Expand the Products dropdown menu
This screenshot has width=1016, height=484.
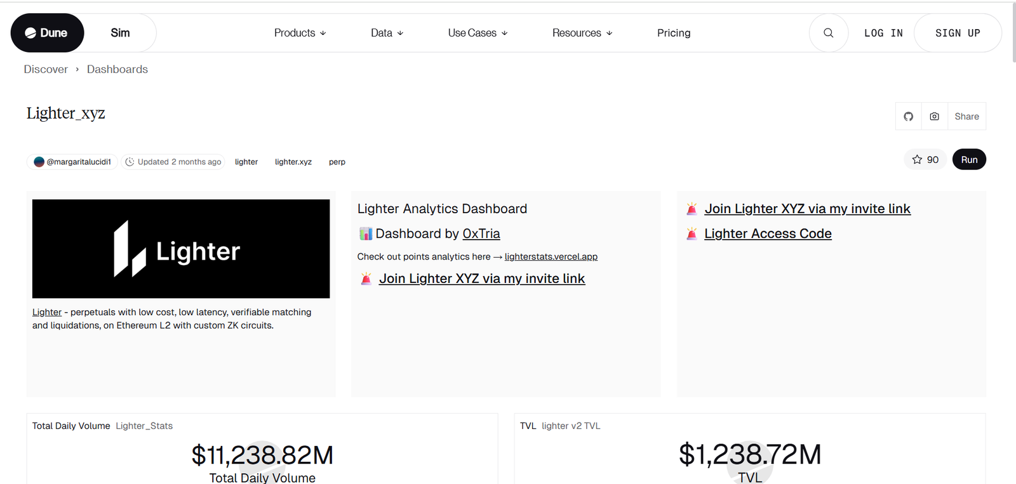click(300, 33)
